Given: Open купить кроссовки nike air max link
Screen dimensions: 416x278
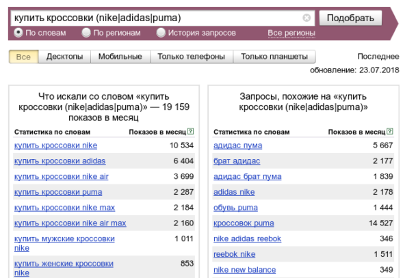Looking at the screenshot, I should [70, 223].
